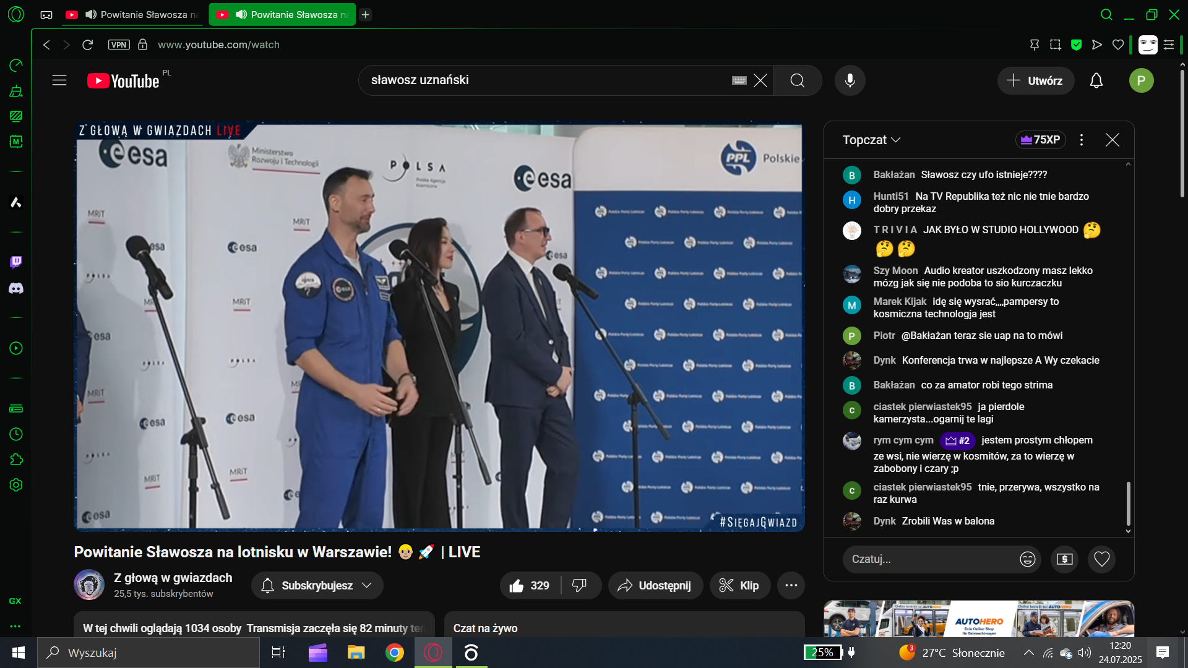1188x668 pixels.
Task: Open the Windows notification center
Action: (1163, 653)
